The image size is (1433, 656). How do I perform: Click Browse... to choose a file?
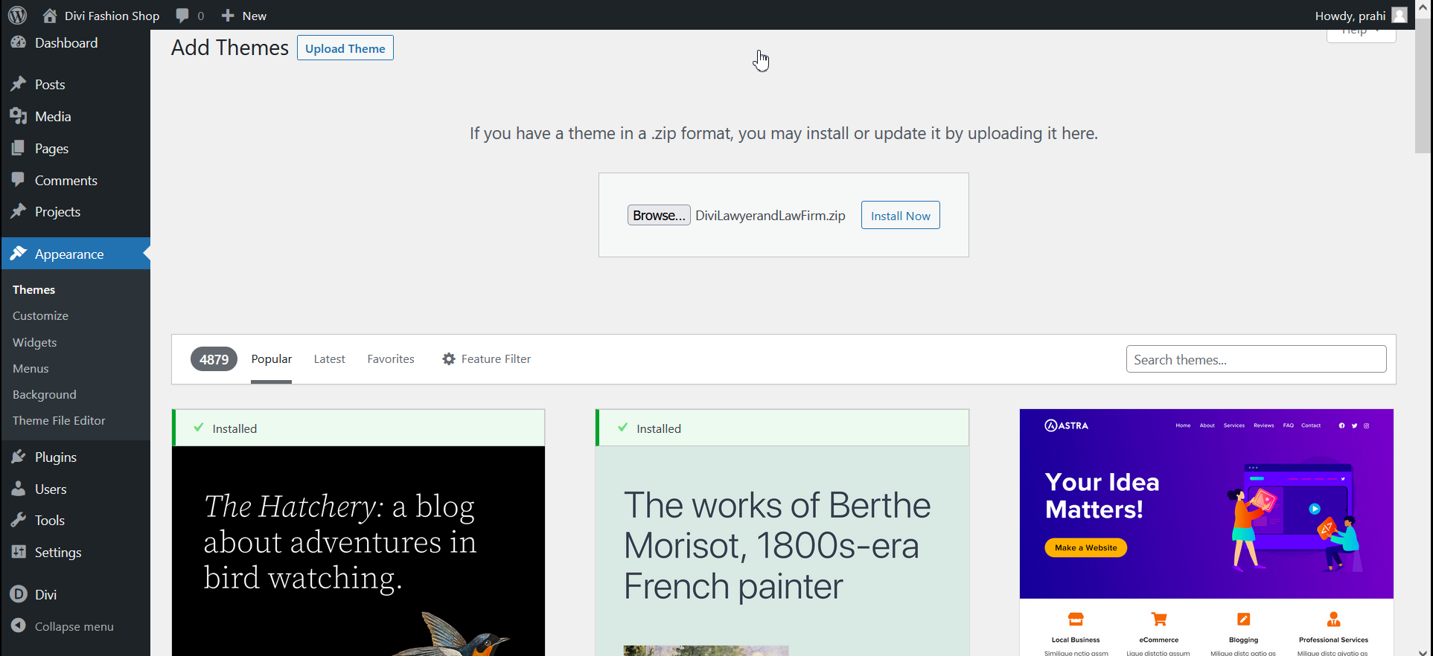pos(659,215)
